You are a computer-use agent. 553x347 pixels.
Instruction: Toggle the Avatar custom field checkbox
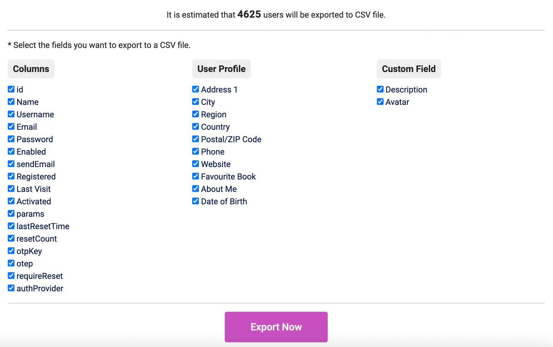[380, 101]
